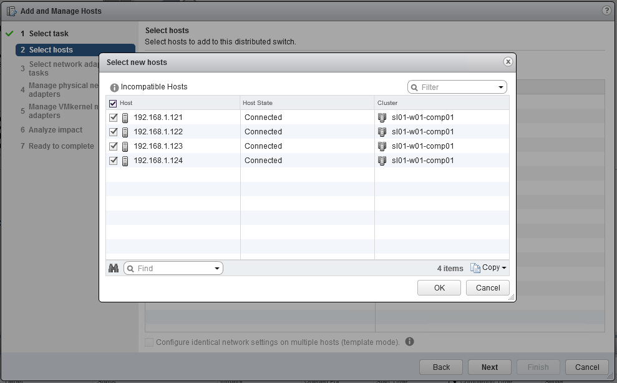Viewport: 617px width, 383px height.
Task: Uncheck host 192.168.1.121
Action: [114, 117]
